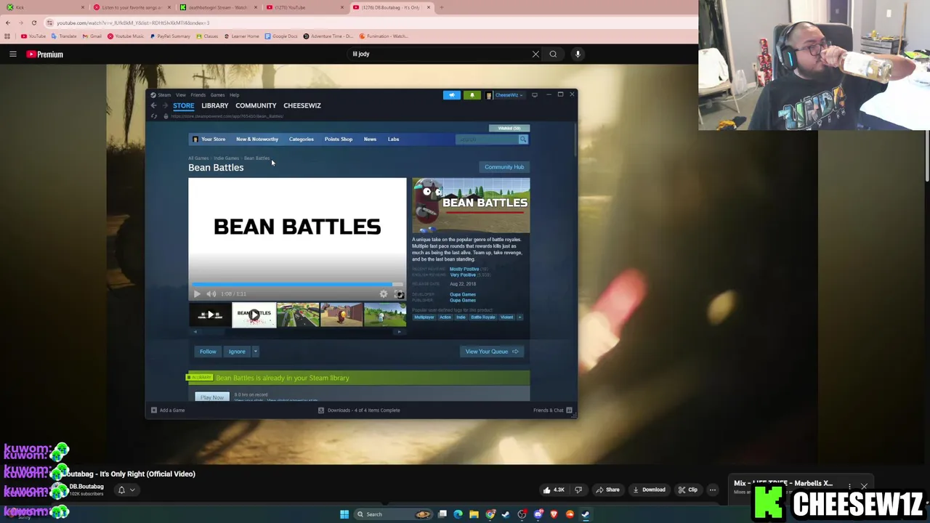The image size is (930, 523).
Task: Switch to Steam COMMUNITY tab
Action: pos(256,106)
